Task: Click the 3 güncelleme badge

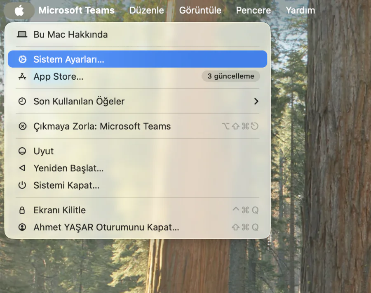Action: pyautogui.click(x=230, y=76)
